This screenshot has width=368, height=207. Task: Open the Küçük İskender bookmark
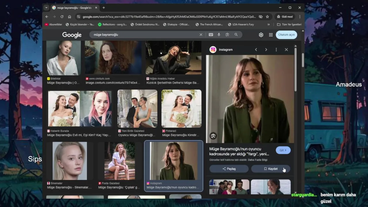[80, 24]
